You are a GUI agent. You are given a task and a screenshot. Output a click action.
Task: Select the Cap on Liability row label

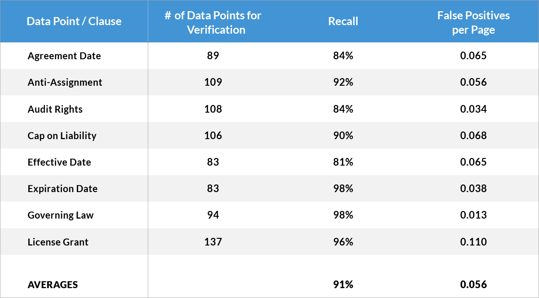(62, 136)
